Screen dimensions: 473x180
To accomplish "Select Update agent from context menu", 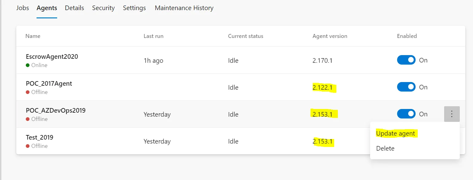I will point(395,133).
